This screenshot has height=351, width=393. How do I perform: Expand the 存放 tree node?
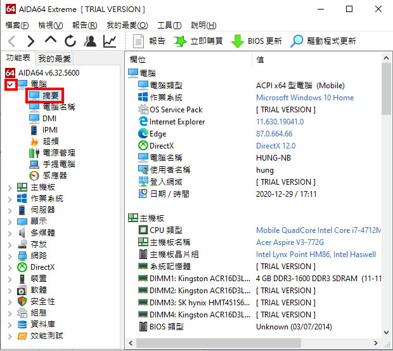tap(10, 245)
